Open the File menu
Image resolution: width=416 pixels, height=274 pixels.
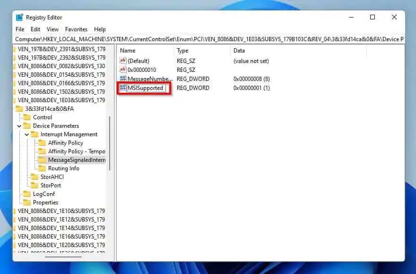(20, 29)
